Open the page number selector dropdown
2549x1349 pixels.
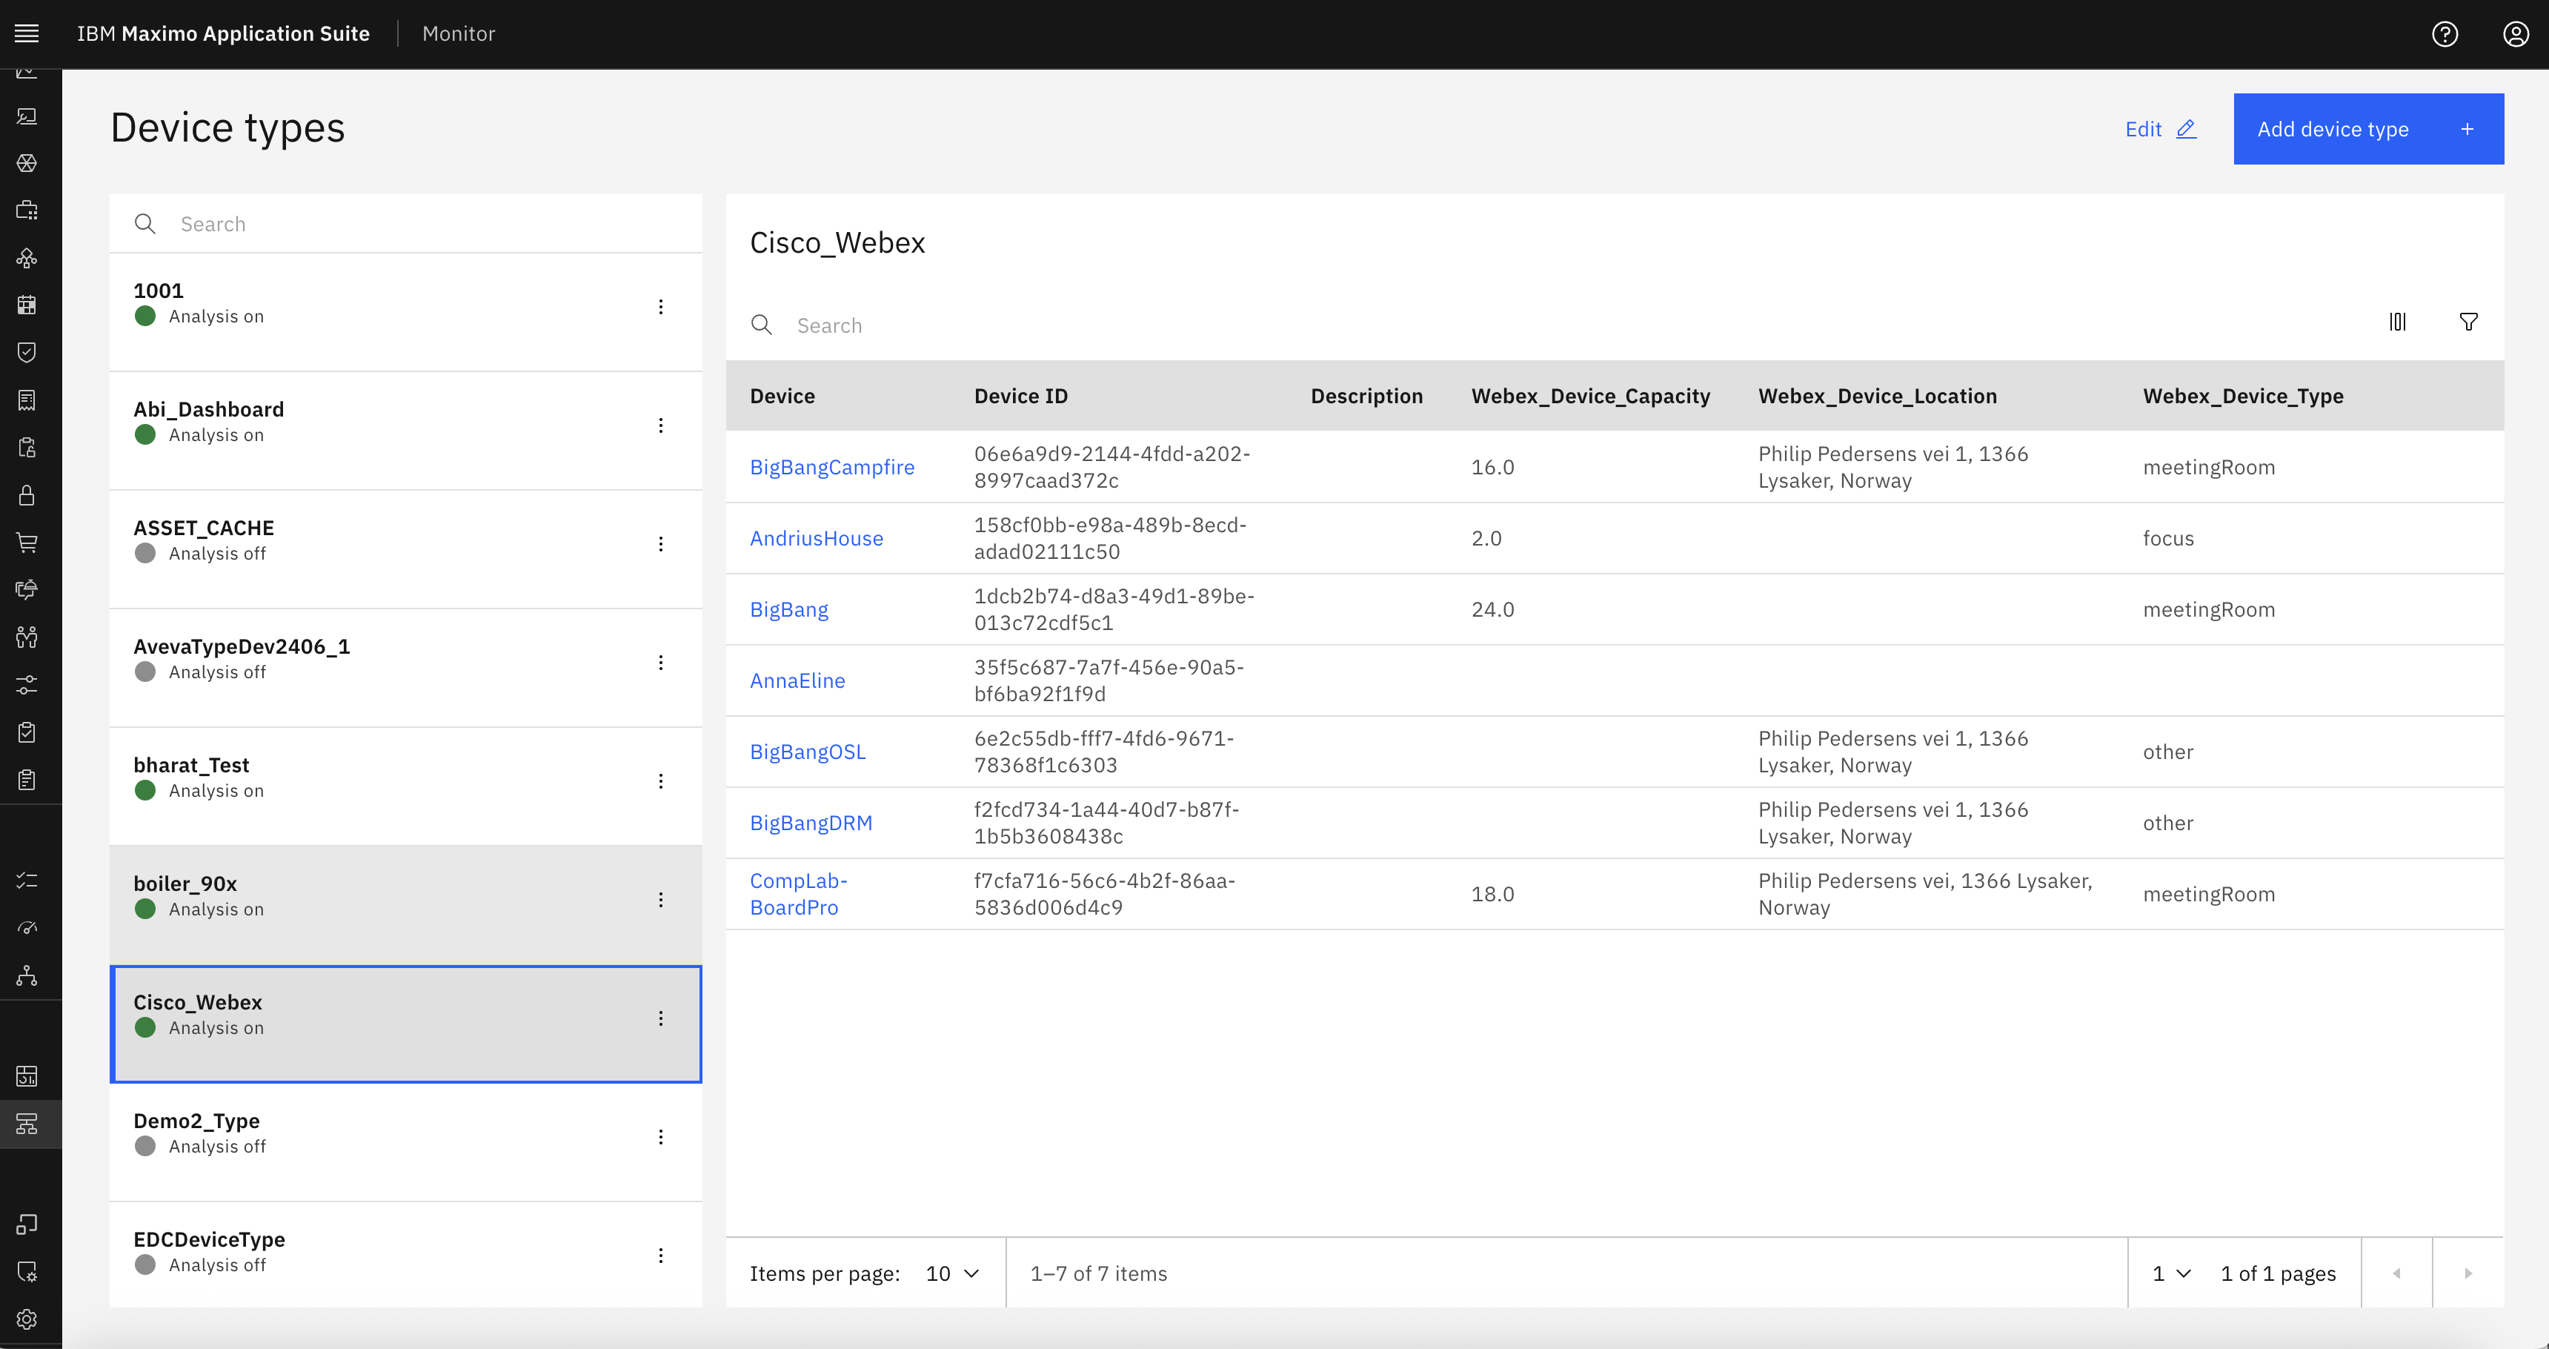pyautogui.click(x=2172, y=1274)
